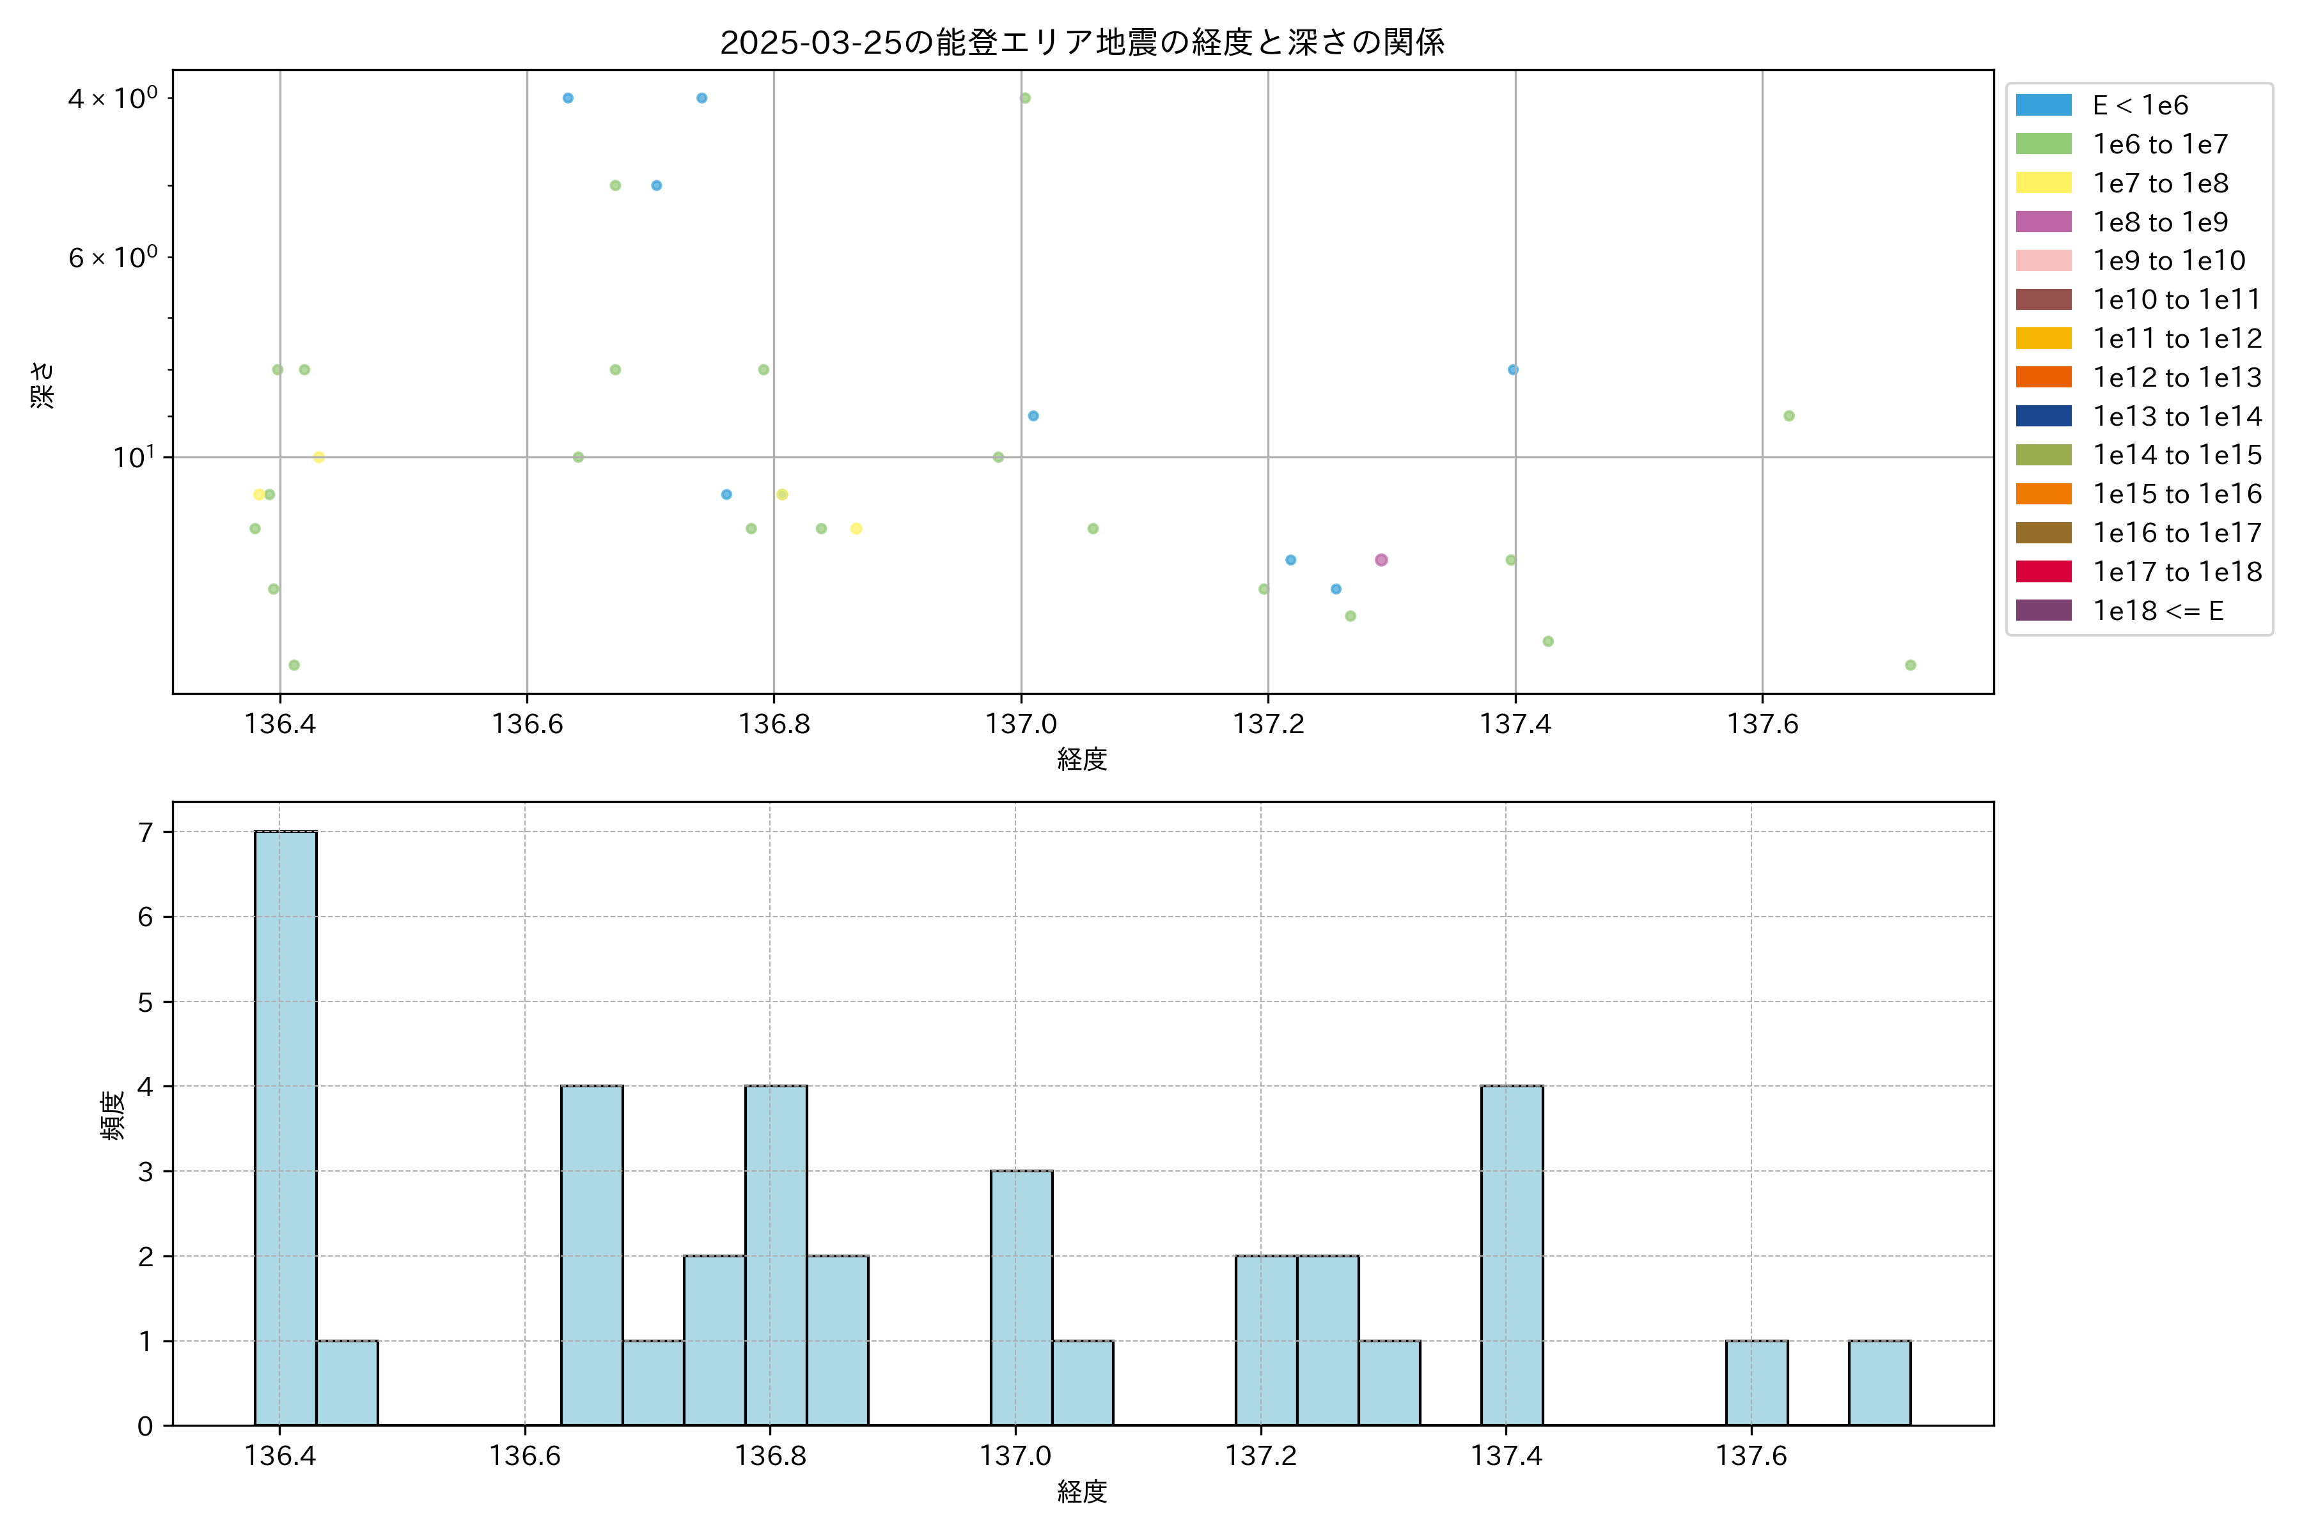Viewport: 2302px width, 1534px height.
Task: Click the '経度' label under the scatter plot
Action: coord(1081,759)
